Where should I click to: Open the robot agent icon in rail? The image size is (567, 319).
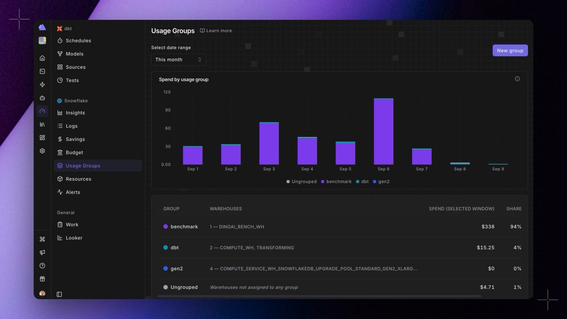coord(42,98)
